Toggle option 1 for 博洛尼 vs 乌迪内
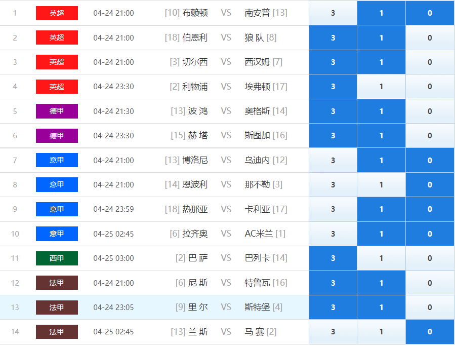This screenshot has height=346, width=455. point(381,160)
